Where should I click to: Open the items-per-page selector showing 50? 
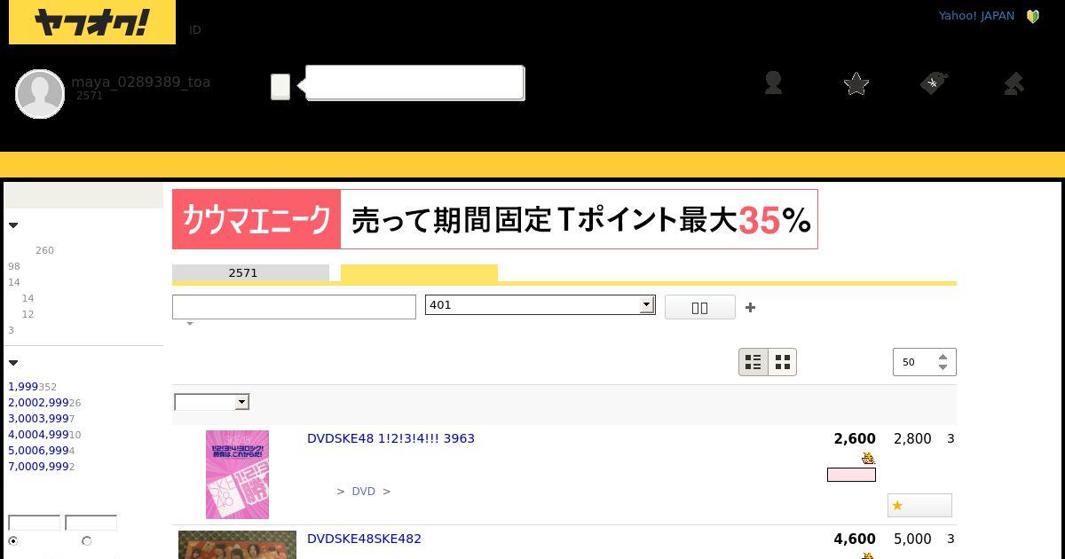924,362
